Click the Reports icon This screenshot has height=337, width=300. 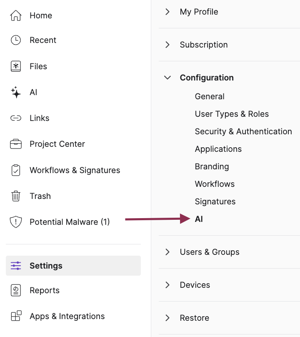coord(16,290)
